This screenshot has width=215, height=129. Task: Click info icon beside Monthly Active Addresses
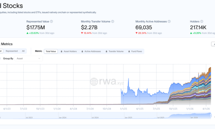pos(169,21)
